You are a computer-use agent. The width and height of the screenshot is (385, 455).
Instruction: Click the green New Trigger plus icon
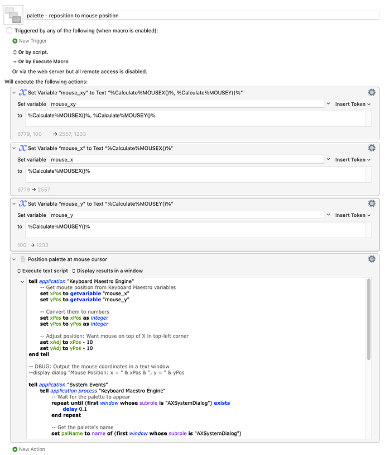pos(15,41)
